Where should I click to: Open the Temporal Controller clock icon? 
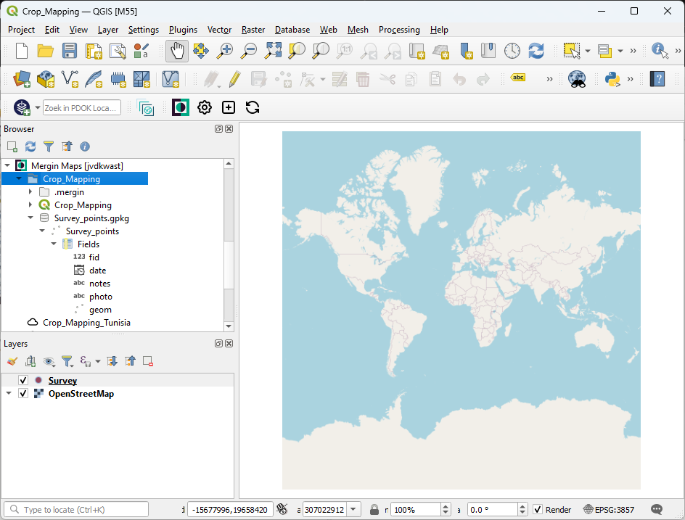(512, 52)
